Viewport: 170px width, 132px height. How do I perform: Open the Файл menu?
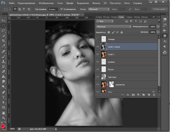pos(12,3)
